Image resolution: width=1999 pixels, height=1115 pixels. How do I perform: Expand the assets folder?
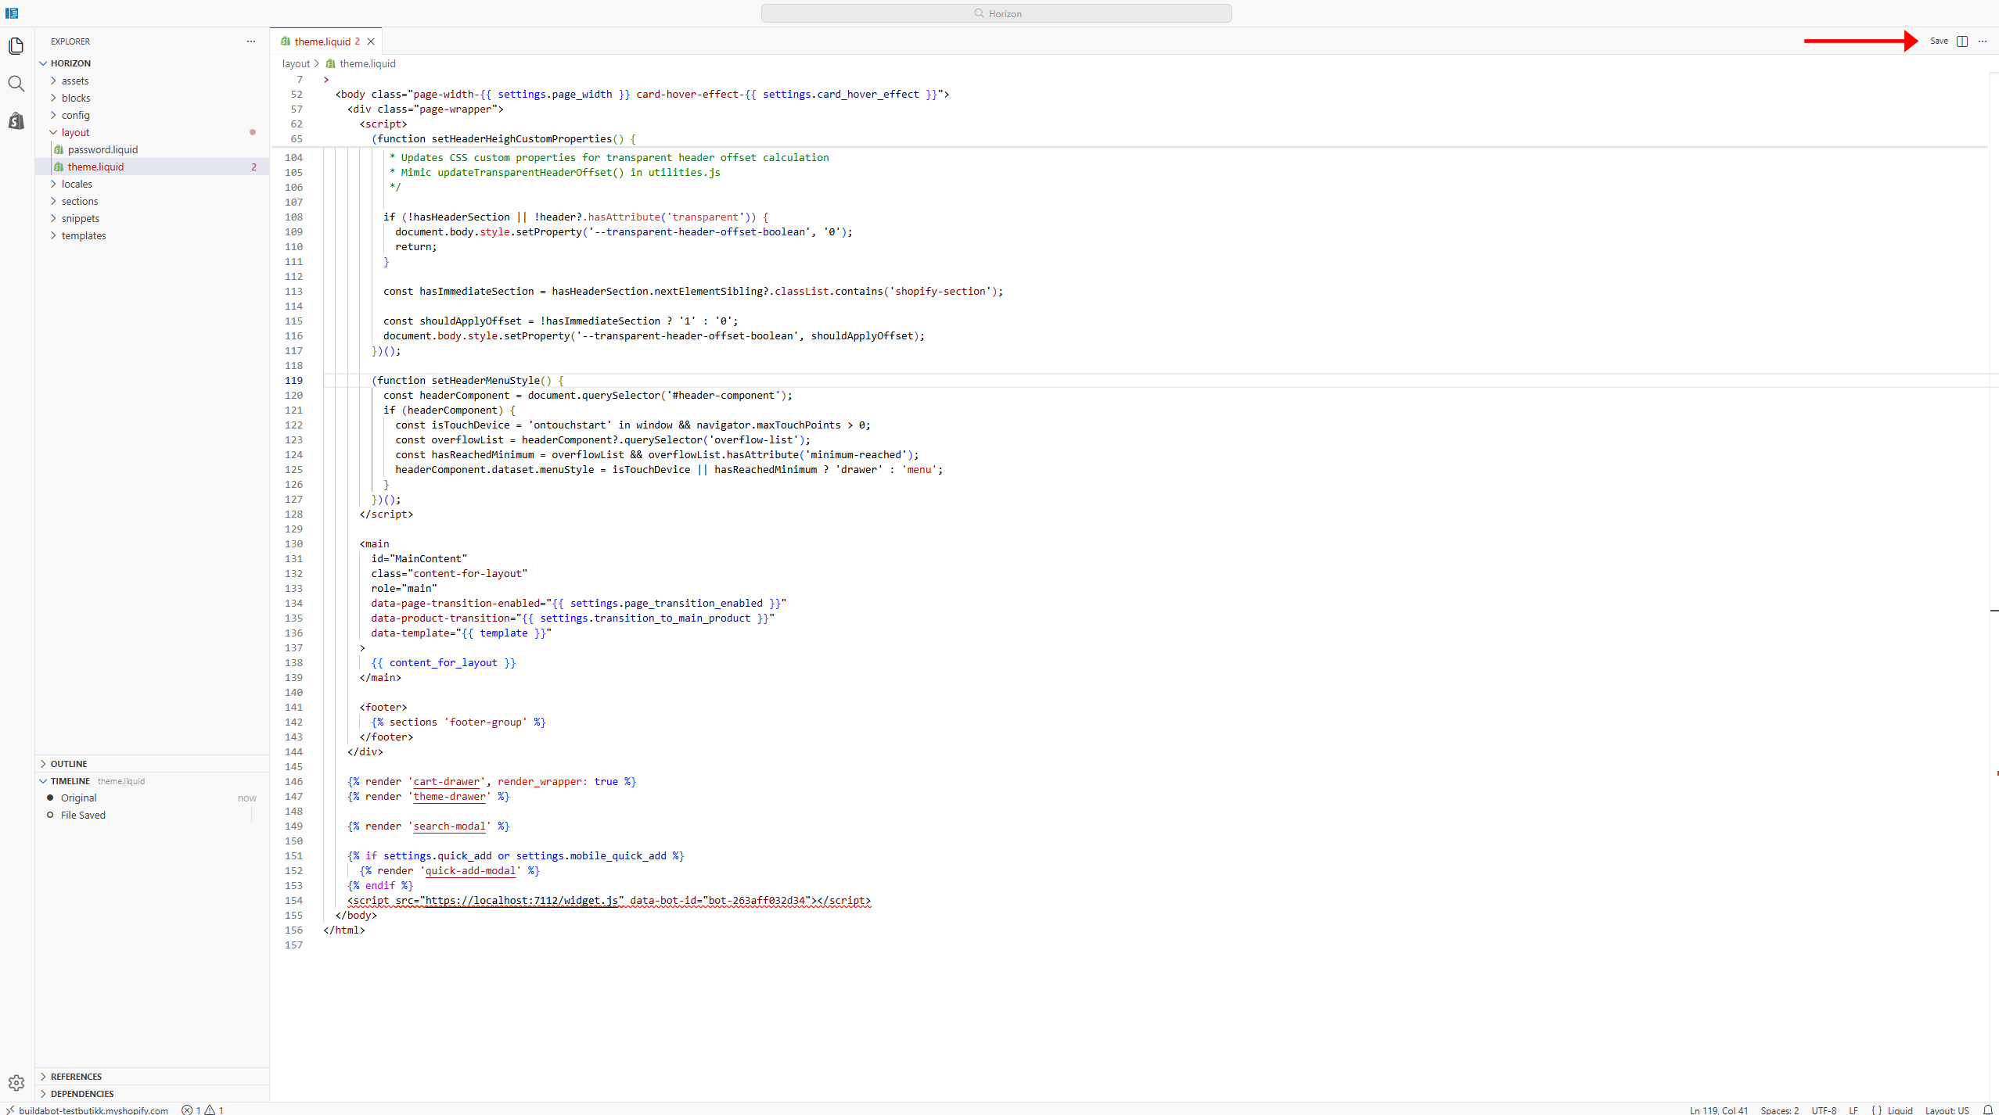point(74,81)
